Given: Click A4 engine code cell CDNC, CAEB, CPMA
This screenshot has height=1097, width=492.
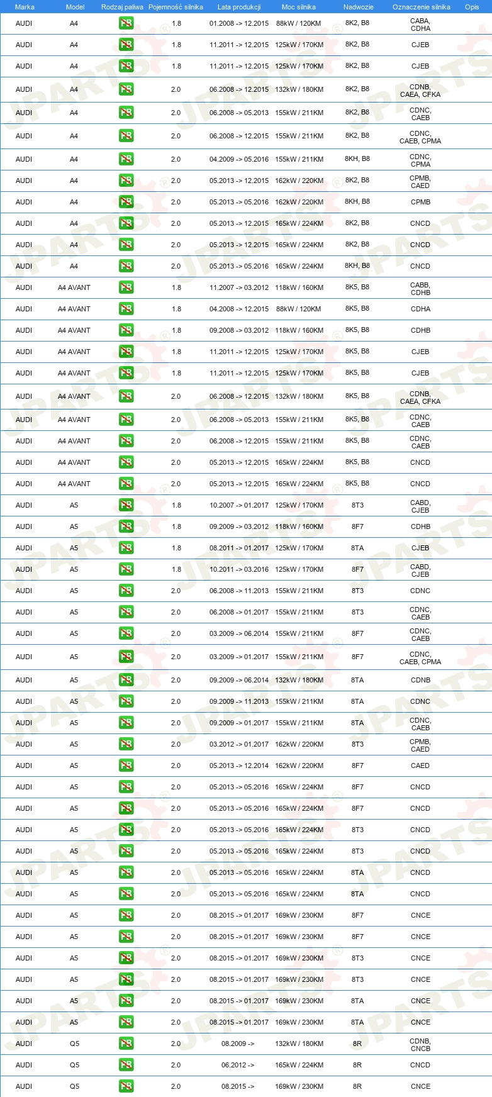Looking at the screenshot, I should pyautogui.click(x=420, y=137).
